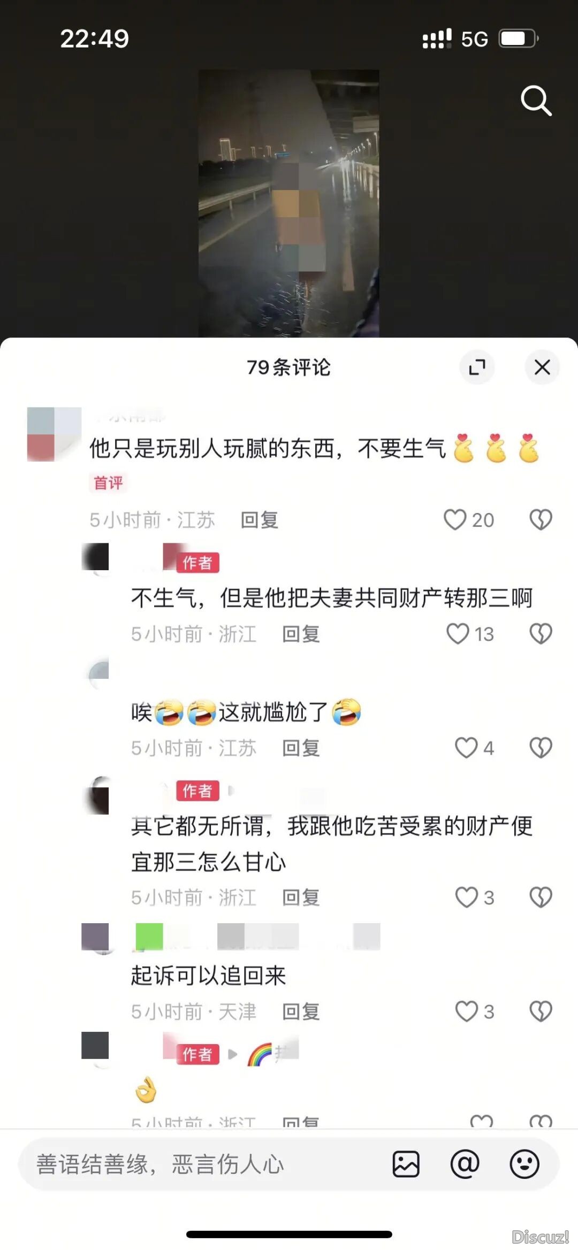Screen dimensions: 578x1250
Task: Tap the search magnifier icon
Action: click(536, 101)
